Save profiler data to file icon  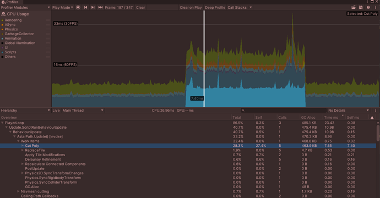tap(361, 8)
